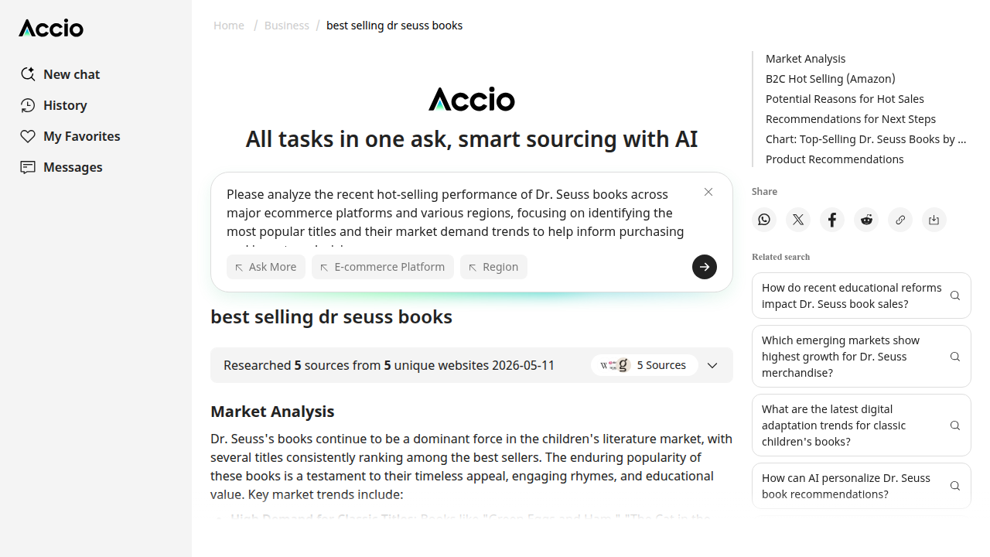Click the Accio logo in sidebar

coord(51,29)
